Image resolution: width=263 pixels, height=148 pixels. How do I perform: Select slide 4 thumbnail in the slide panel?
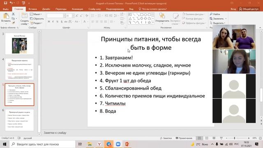[x=19, y=69]
